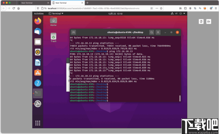Switch to the first Next Terminal tab
The height and width of the screenshot is (134, 219).
coord(33,3)
